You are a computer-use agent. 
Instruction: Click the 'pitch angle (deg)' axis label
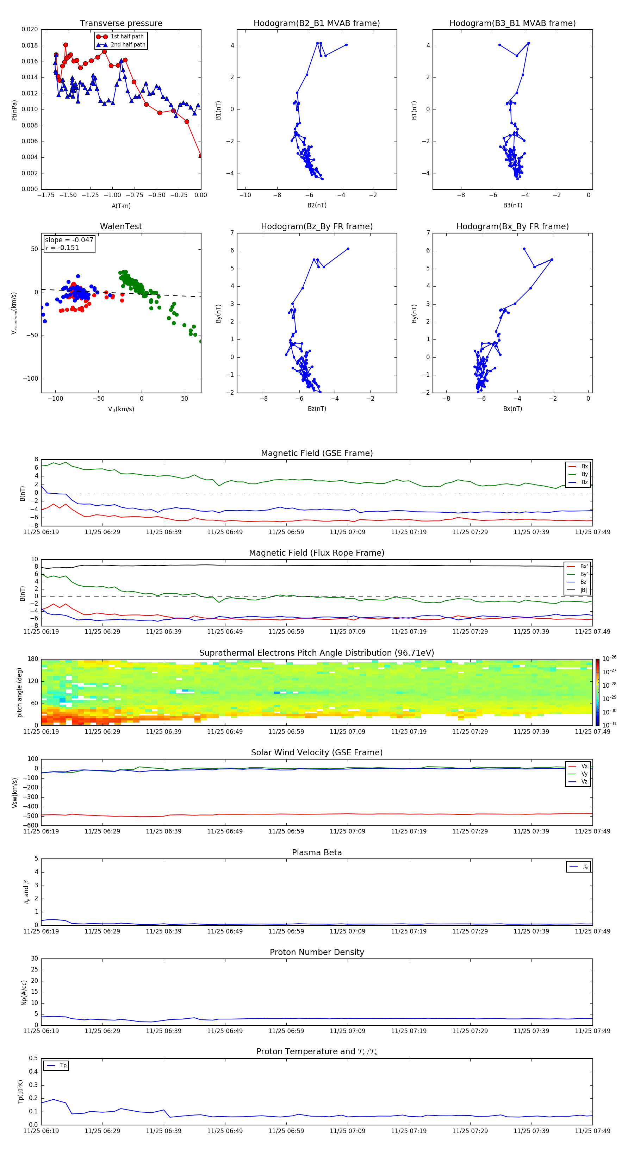point(19,692)
